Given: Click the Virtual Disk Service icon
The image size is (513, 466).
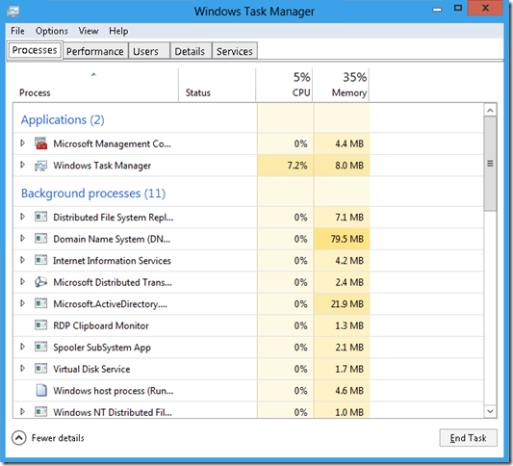Looking at the screenshot, I should [x=40, y=369].
